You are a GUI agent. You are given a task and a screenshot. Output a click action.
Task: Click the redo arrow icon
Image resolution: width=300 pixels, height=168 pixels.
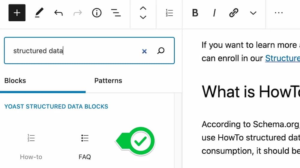click(x=77, y=13)
